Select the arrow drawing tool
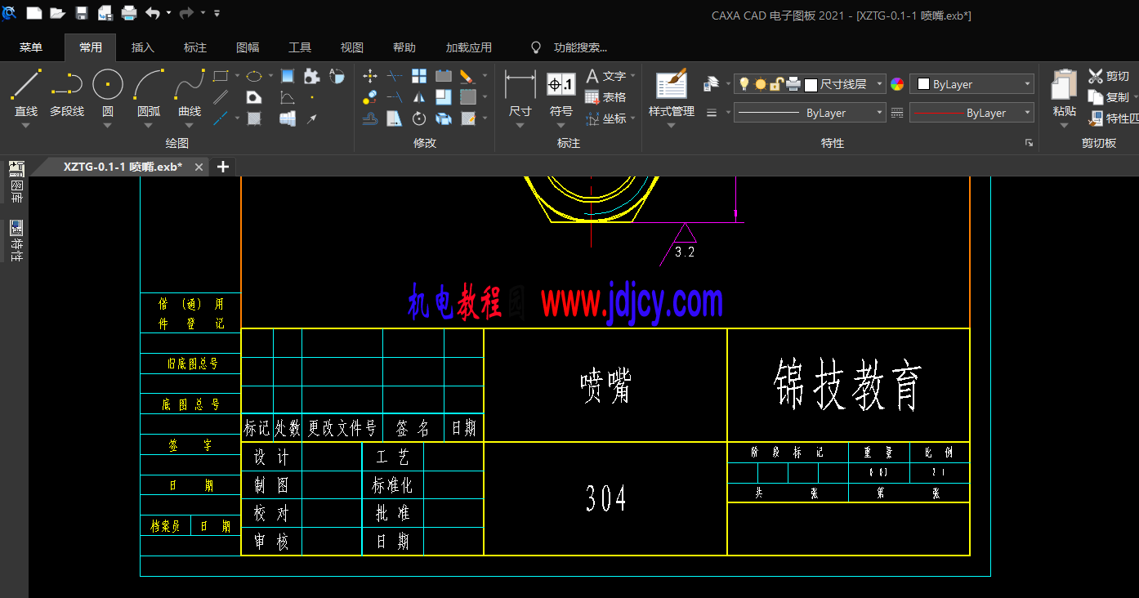1139x598 pixels. tap(311, 118)
